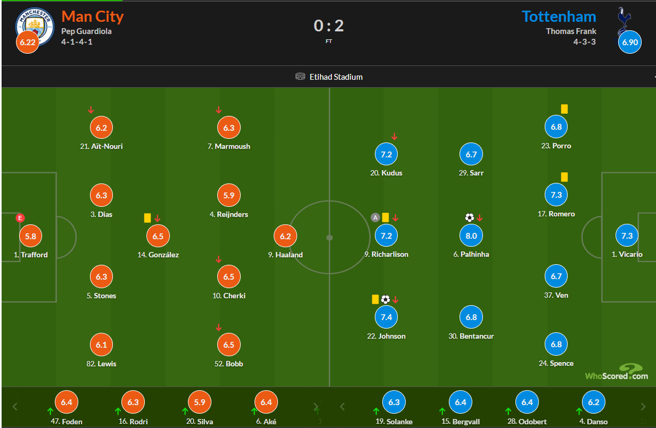Open the Man City team name link
This screenshot has width=656, height=428.
tap(93, 16)
